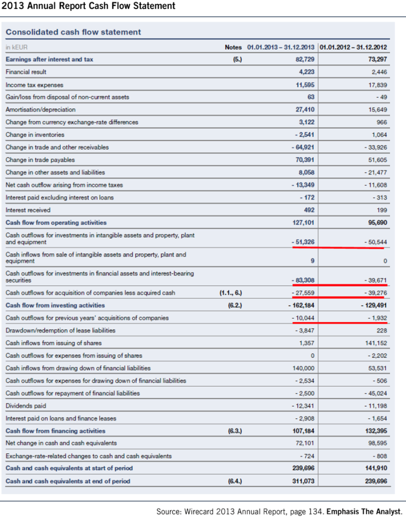Viewport: 406px width, 519px height.
Task: Select 'Change in trade payables' row label
Action: point(40,160)
